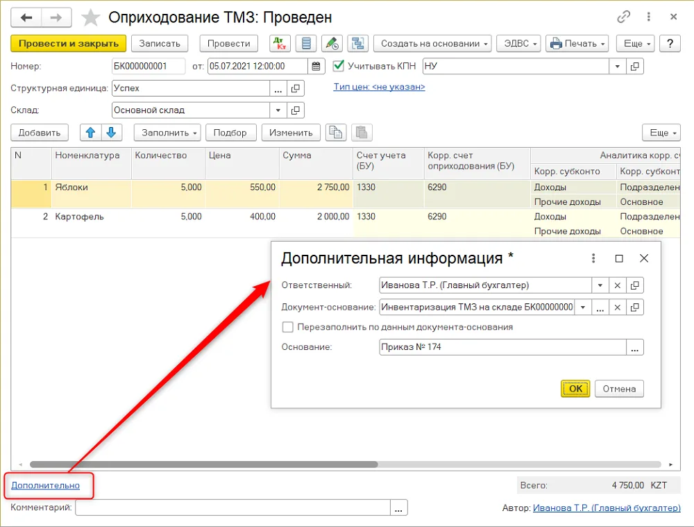This screenshot has width=694, height=527.
Task: Close the Дополнительная информация dialog
Action: point(644,258)
